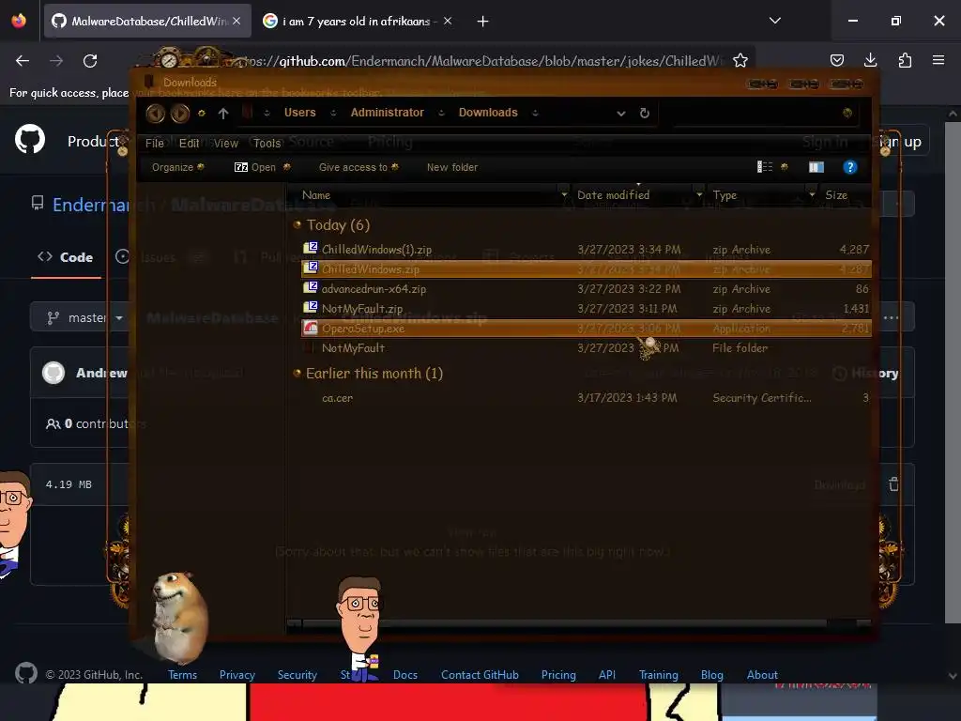Click the Firefox logo icon in the title bar
This screenshot has height=721, width=961.
point(19,21)
